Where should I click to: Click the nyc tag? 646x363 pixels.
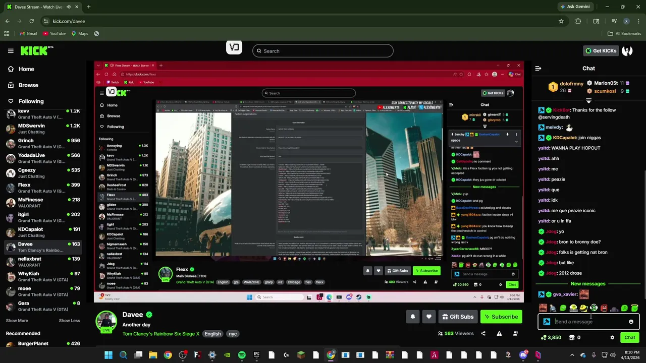233,334
